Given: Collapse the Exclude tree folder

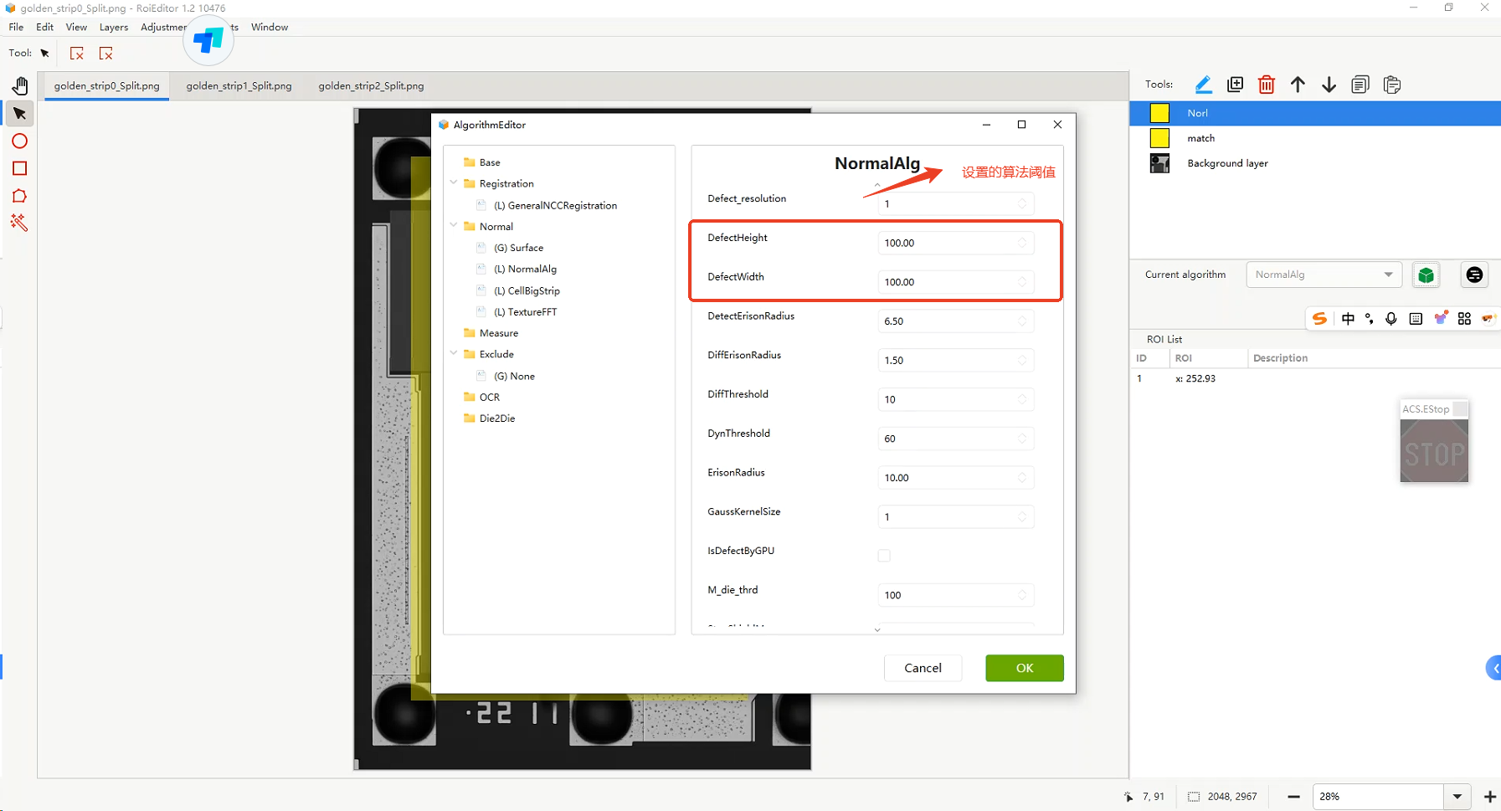Looking at the screenshot, I should [454, 354].
